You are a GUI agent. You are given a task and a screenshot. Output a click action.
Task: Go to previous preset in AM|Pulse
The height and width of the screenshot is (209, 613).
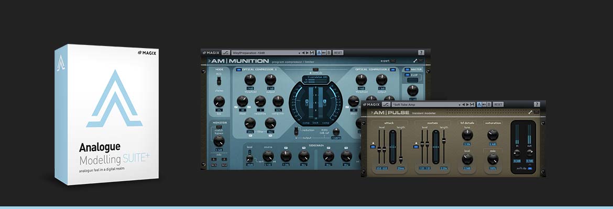[x=463, y=104]
